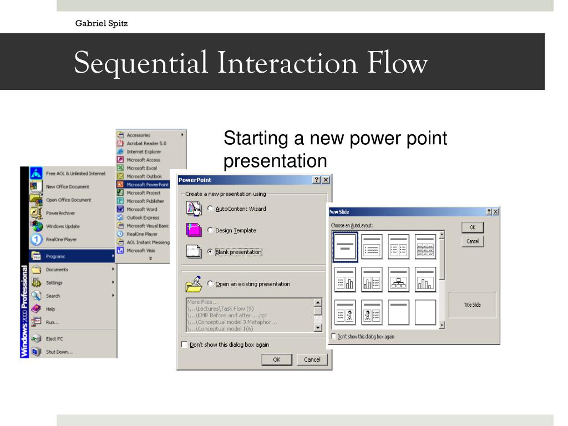
Task: Show more programs with the double chevron
Action: click(x=150, y=258)
